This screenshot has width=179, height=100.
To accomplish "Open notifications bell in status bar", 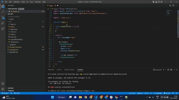I will 176,93.
